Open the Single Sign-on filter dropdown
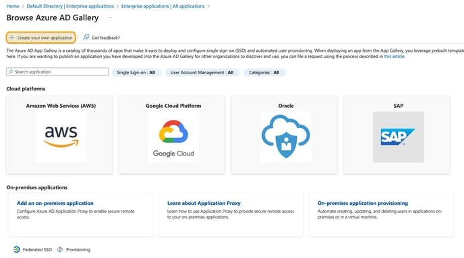 pyautogui.click(x=136, y=72)
